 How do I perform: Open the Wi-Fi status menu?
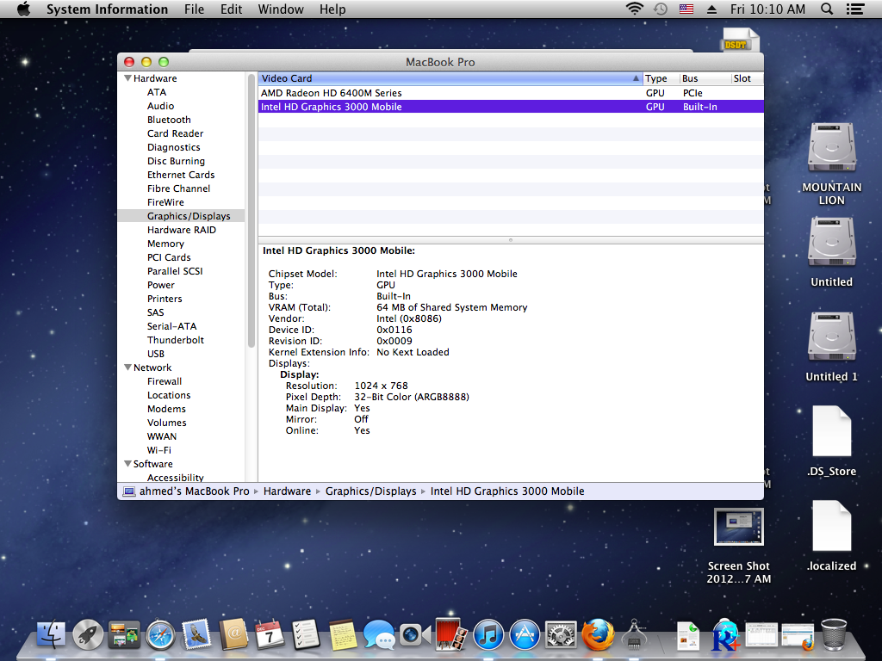point(635,9)
